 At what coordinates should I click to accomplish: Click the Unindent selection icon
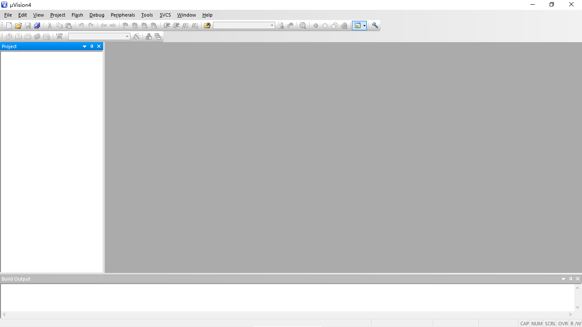(x=176, y=26)
